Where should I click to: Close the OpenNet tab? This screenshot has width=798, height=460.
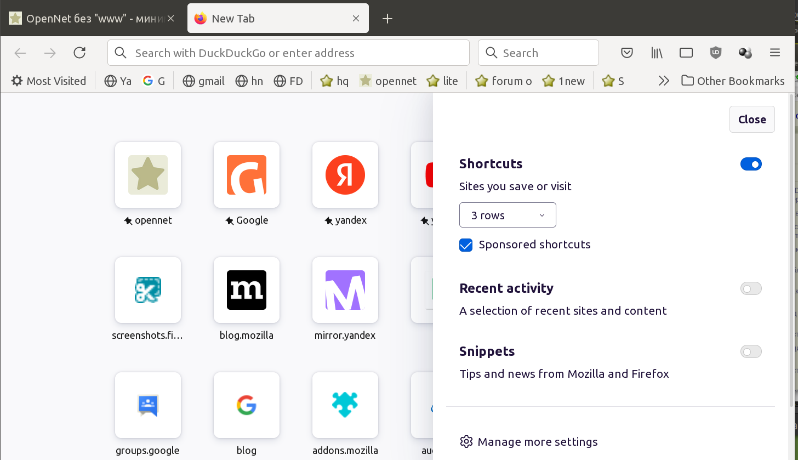170,19
